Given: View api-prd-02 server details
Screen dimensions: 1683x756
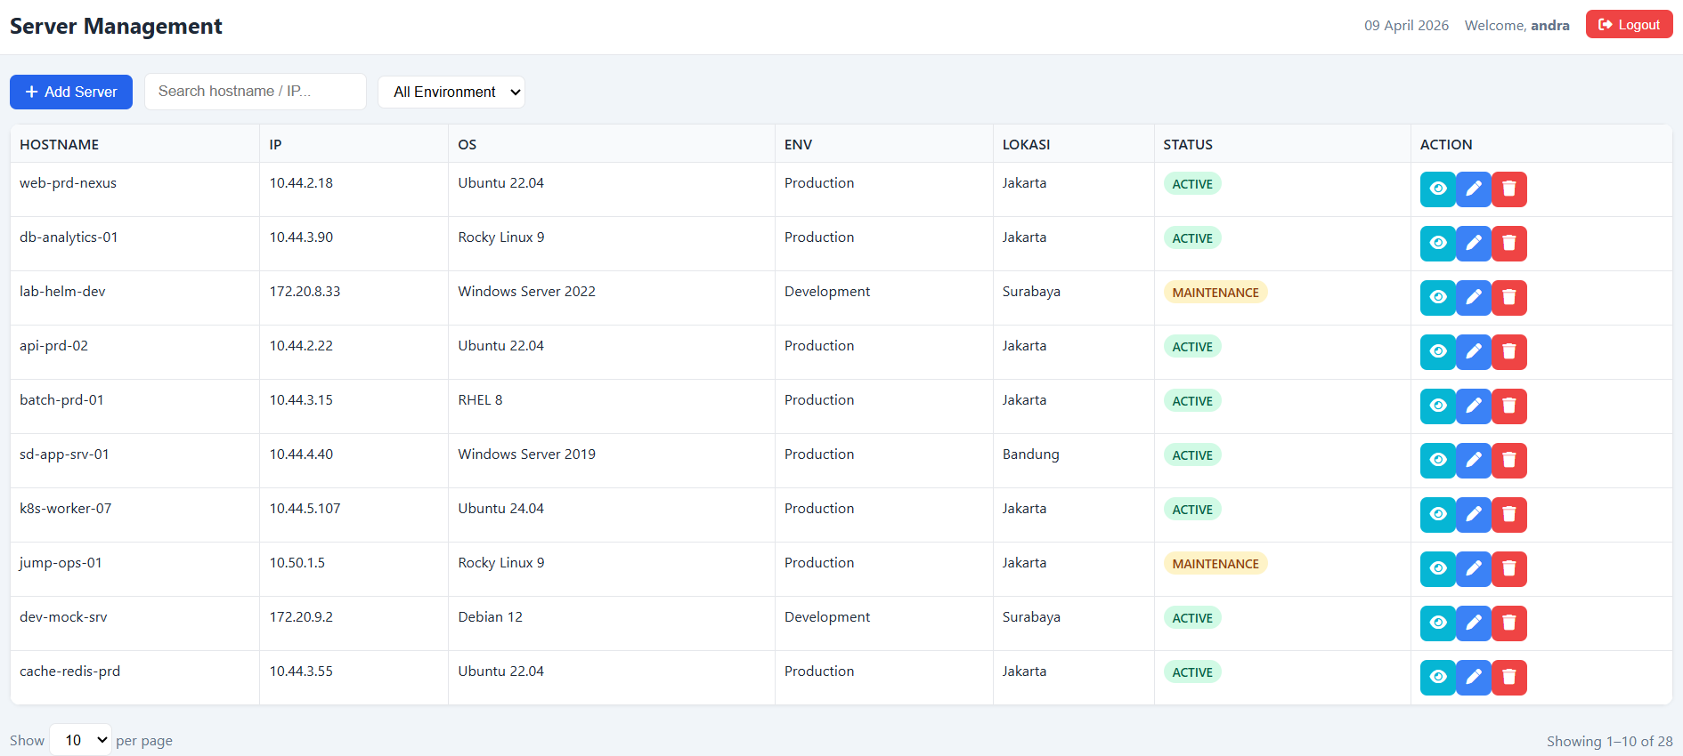Looking at the screenshot, I should coord(1437,352).
